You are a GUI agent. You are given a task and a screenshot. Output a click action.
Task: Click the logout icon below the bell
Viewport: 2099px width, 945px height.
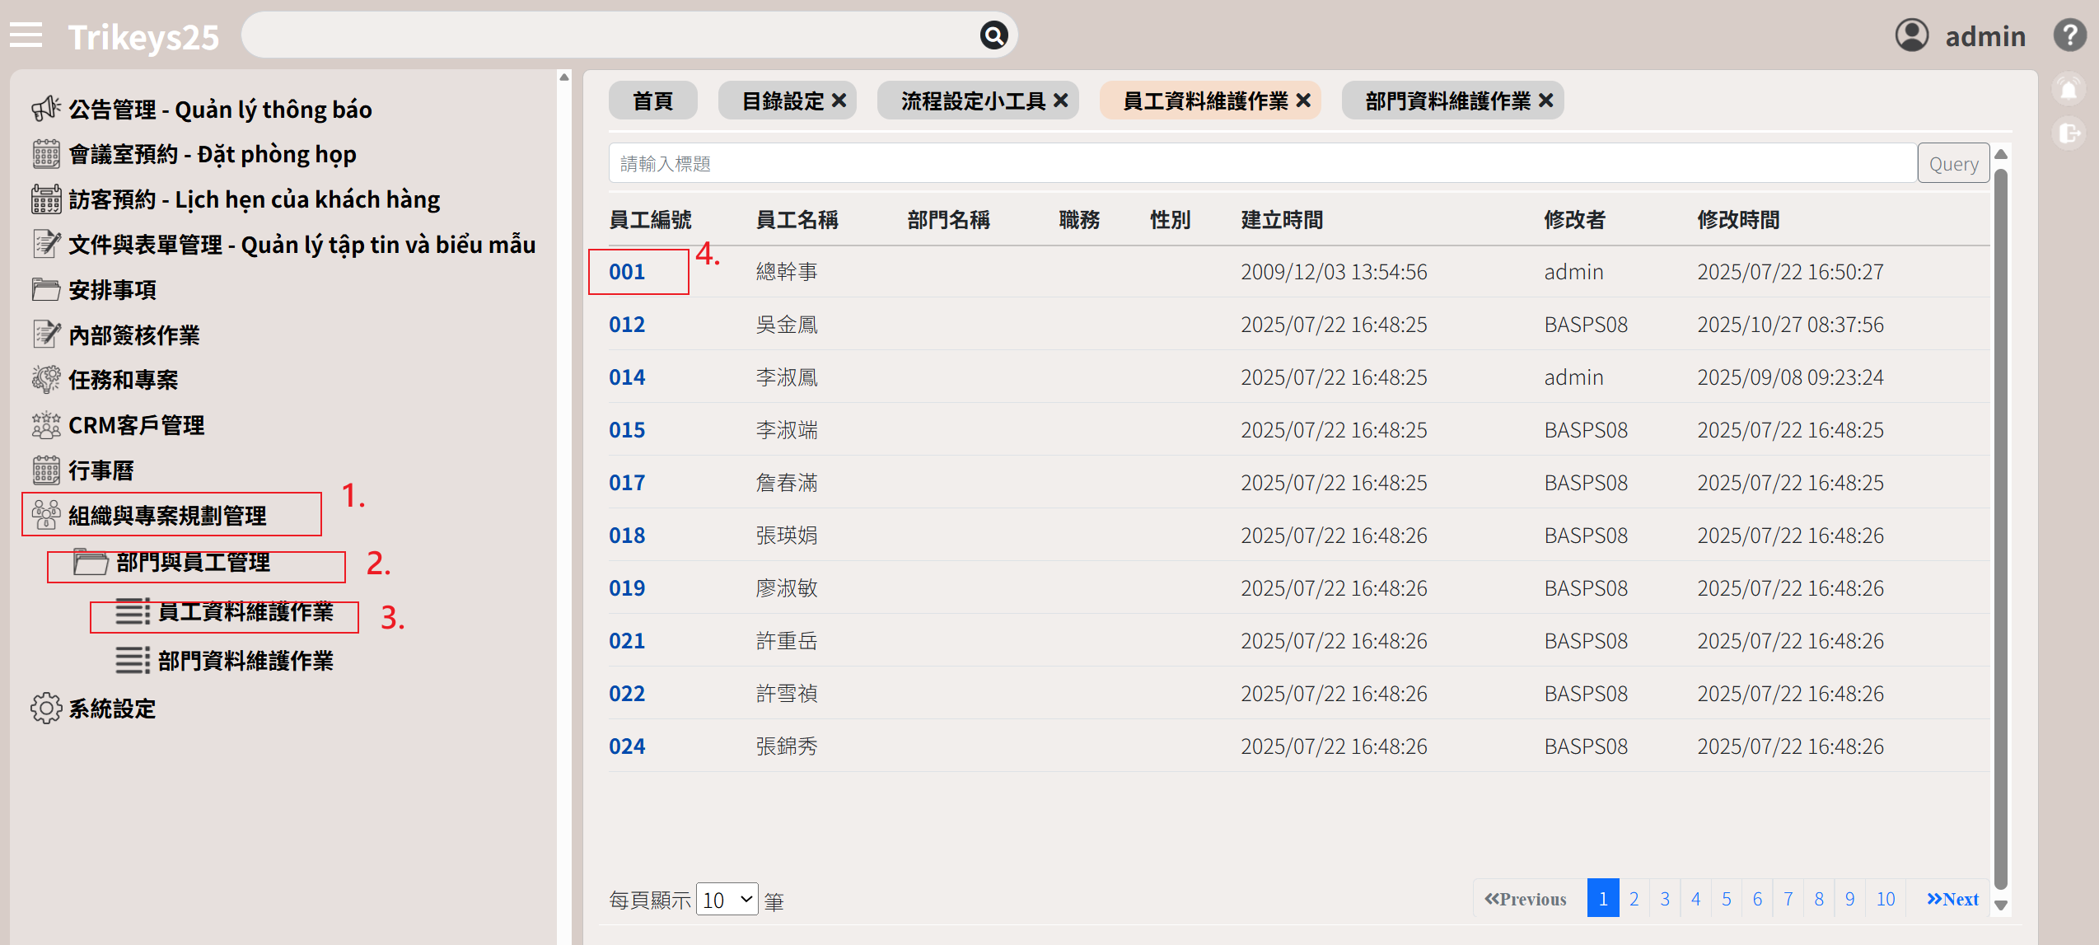[x=2069, y=133]
